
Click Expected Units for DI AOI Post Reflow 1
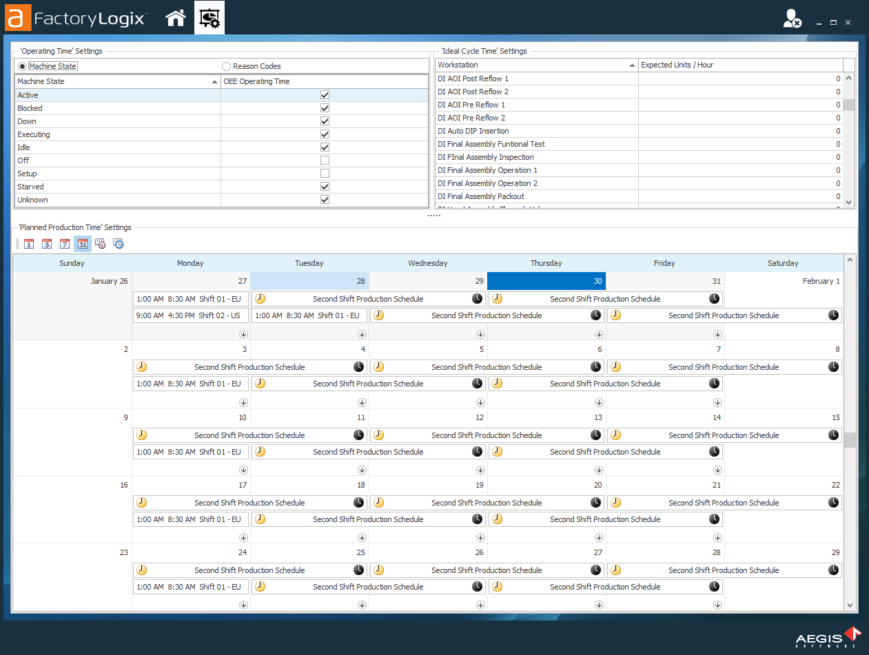click(741, 79)
